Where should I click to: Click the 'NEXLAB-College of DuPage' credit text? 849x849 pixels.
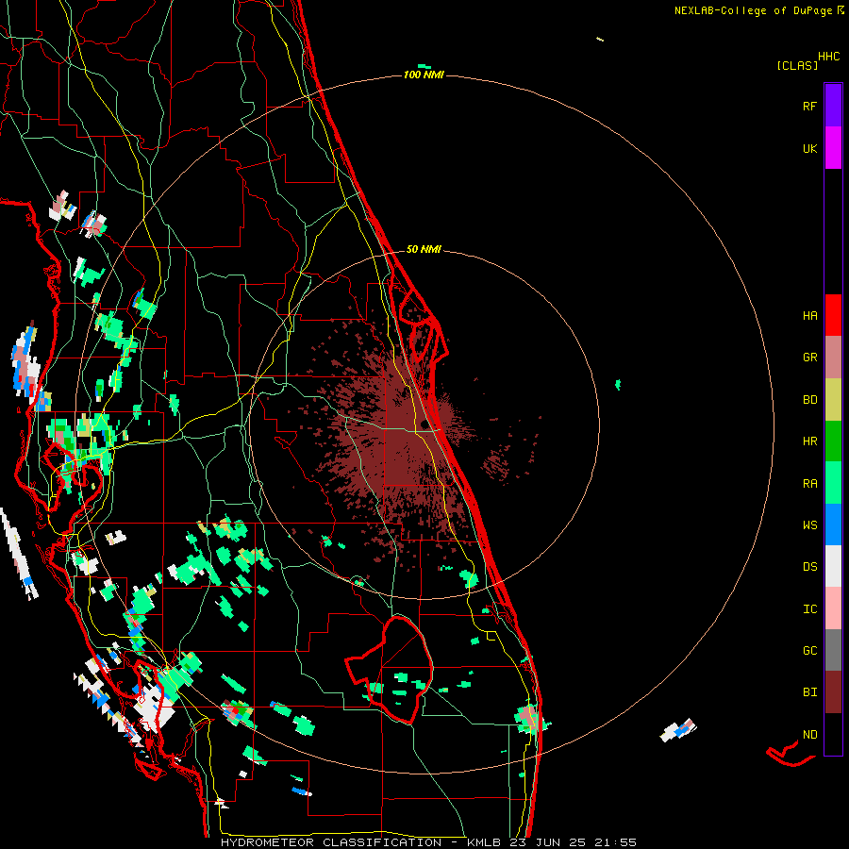753,10
